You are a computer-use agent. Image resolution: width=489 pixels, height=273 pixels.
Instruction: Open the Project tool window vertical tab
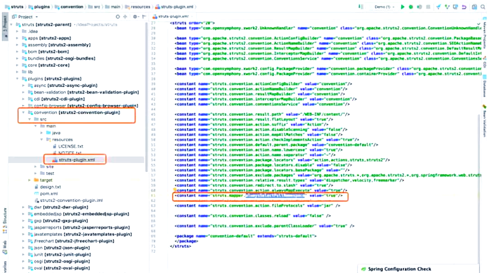(5, 26)
